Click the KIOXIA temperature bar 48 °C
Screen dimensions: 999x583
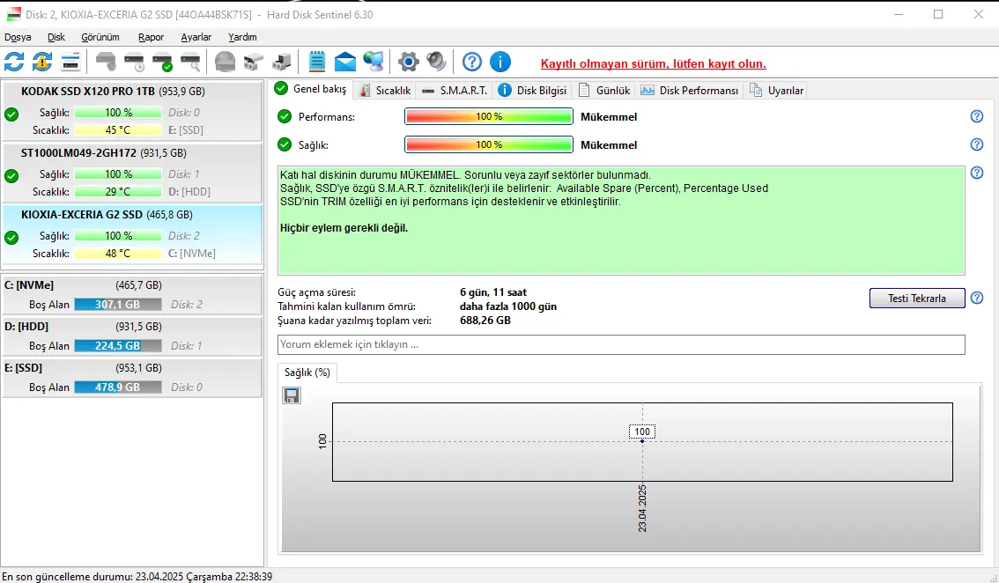coord(118,254)
